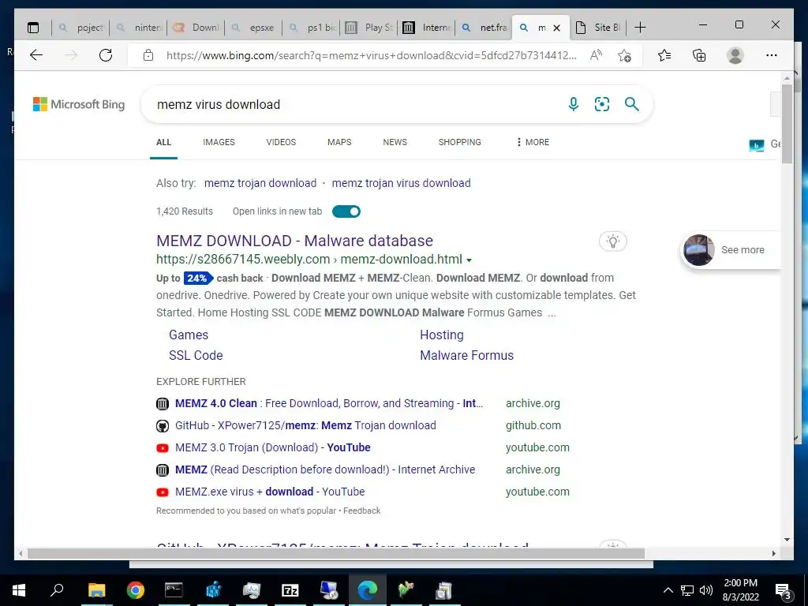Open 7-Zip from the taskbar
This screenshot has height=606, width=808.
[290, 590]
